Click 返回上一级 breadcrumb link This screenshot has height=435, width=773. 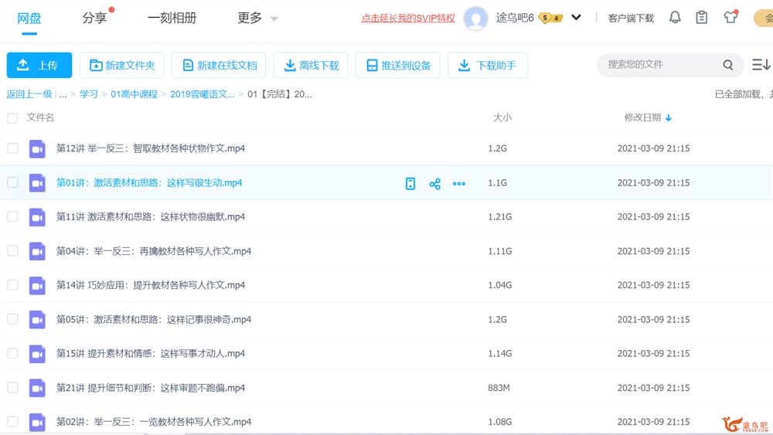tap(29, 94)
